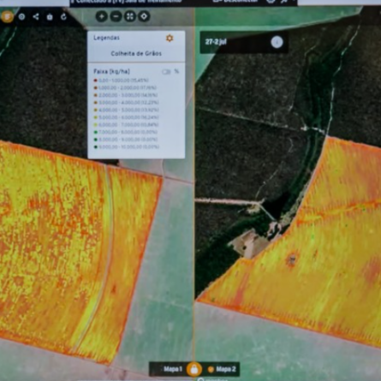Screen dimensions: 381x381
Task: Click the 0,00 - 1.000,00 red swatch
Action: pos(96,80)
